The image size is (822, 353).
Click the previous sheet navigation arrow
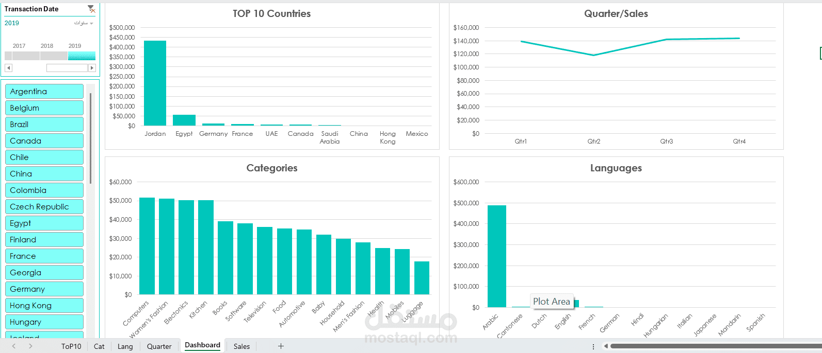pyautogui.click(x=14, y=346)
